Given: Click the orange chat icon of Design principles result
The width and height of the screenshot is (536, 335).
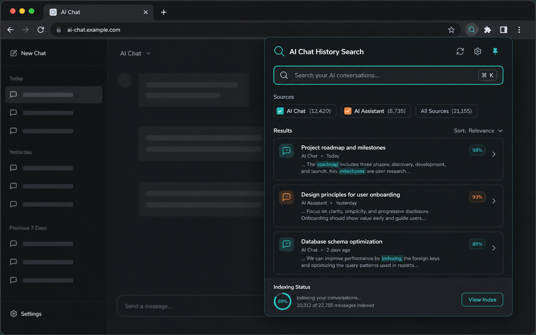Looking at the screenshot, I should pos(286,198).
